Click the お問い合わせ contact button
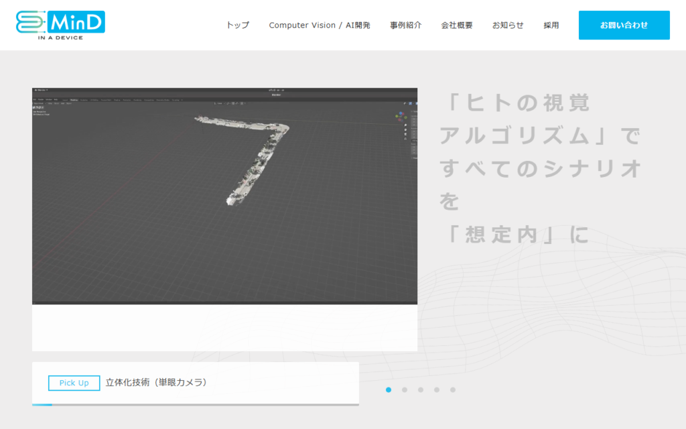 pyautogui.click(x=624, y=25)
